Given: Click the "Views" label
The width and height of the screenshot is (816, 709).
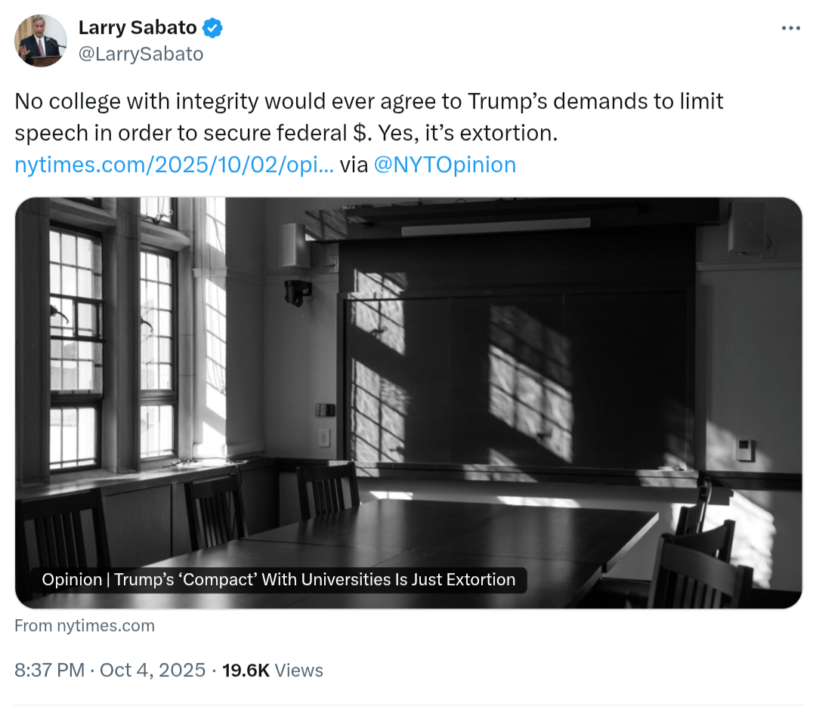Looking at the screenshot, I should click(298, 670).
